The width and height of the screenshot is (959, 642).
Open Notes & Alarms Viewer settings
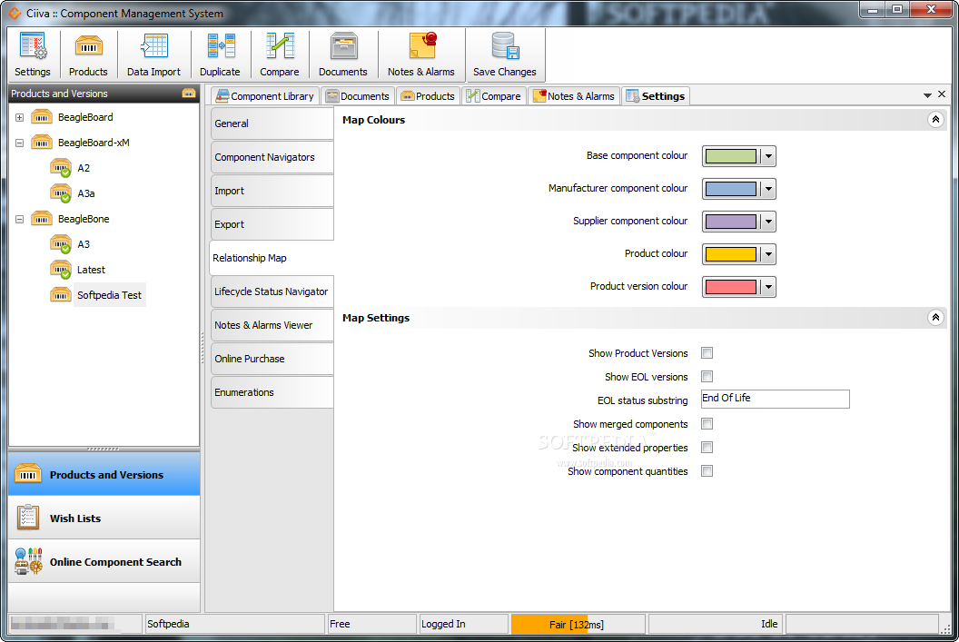tap(272, 325)
